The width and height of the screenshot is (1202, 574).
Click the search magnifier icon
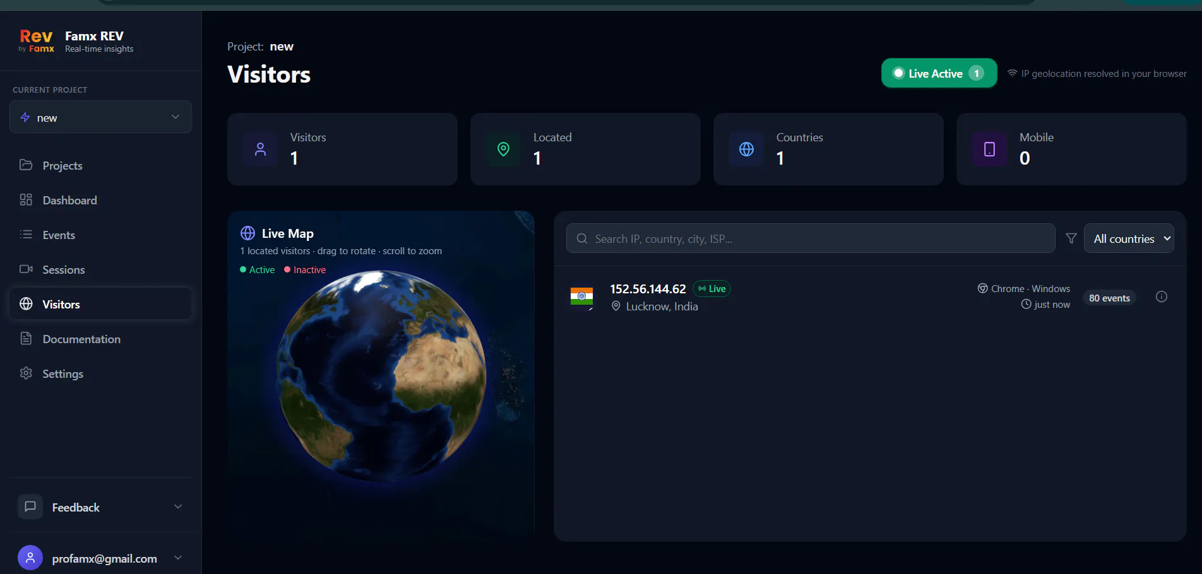[582, 238]
